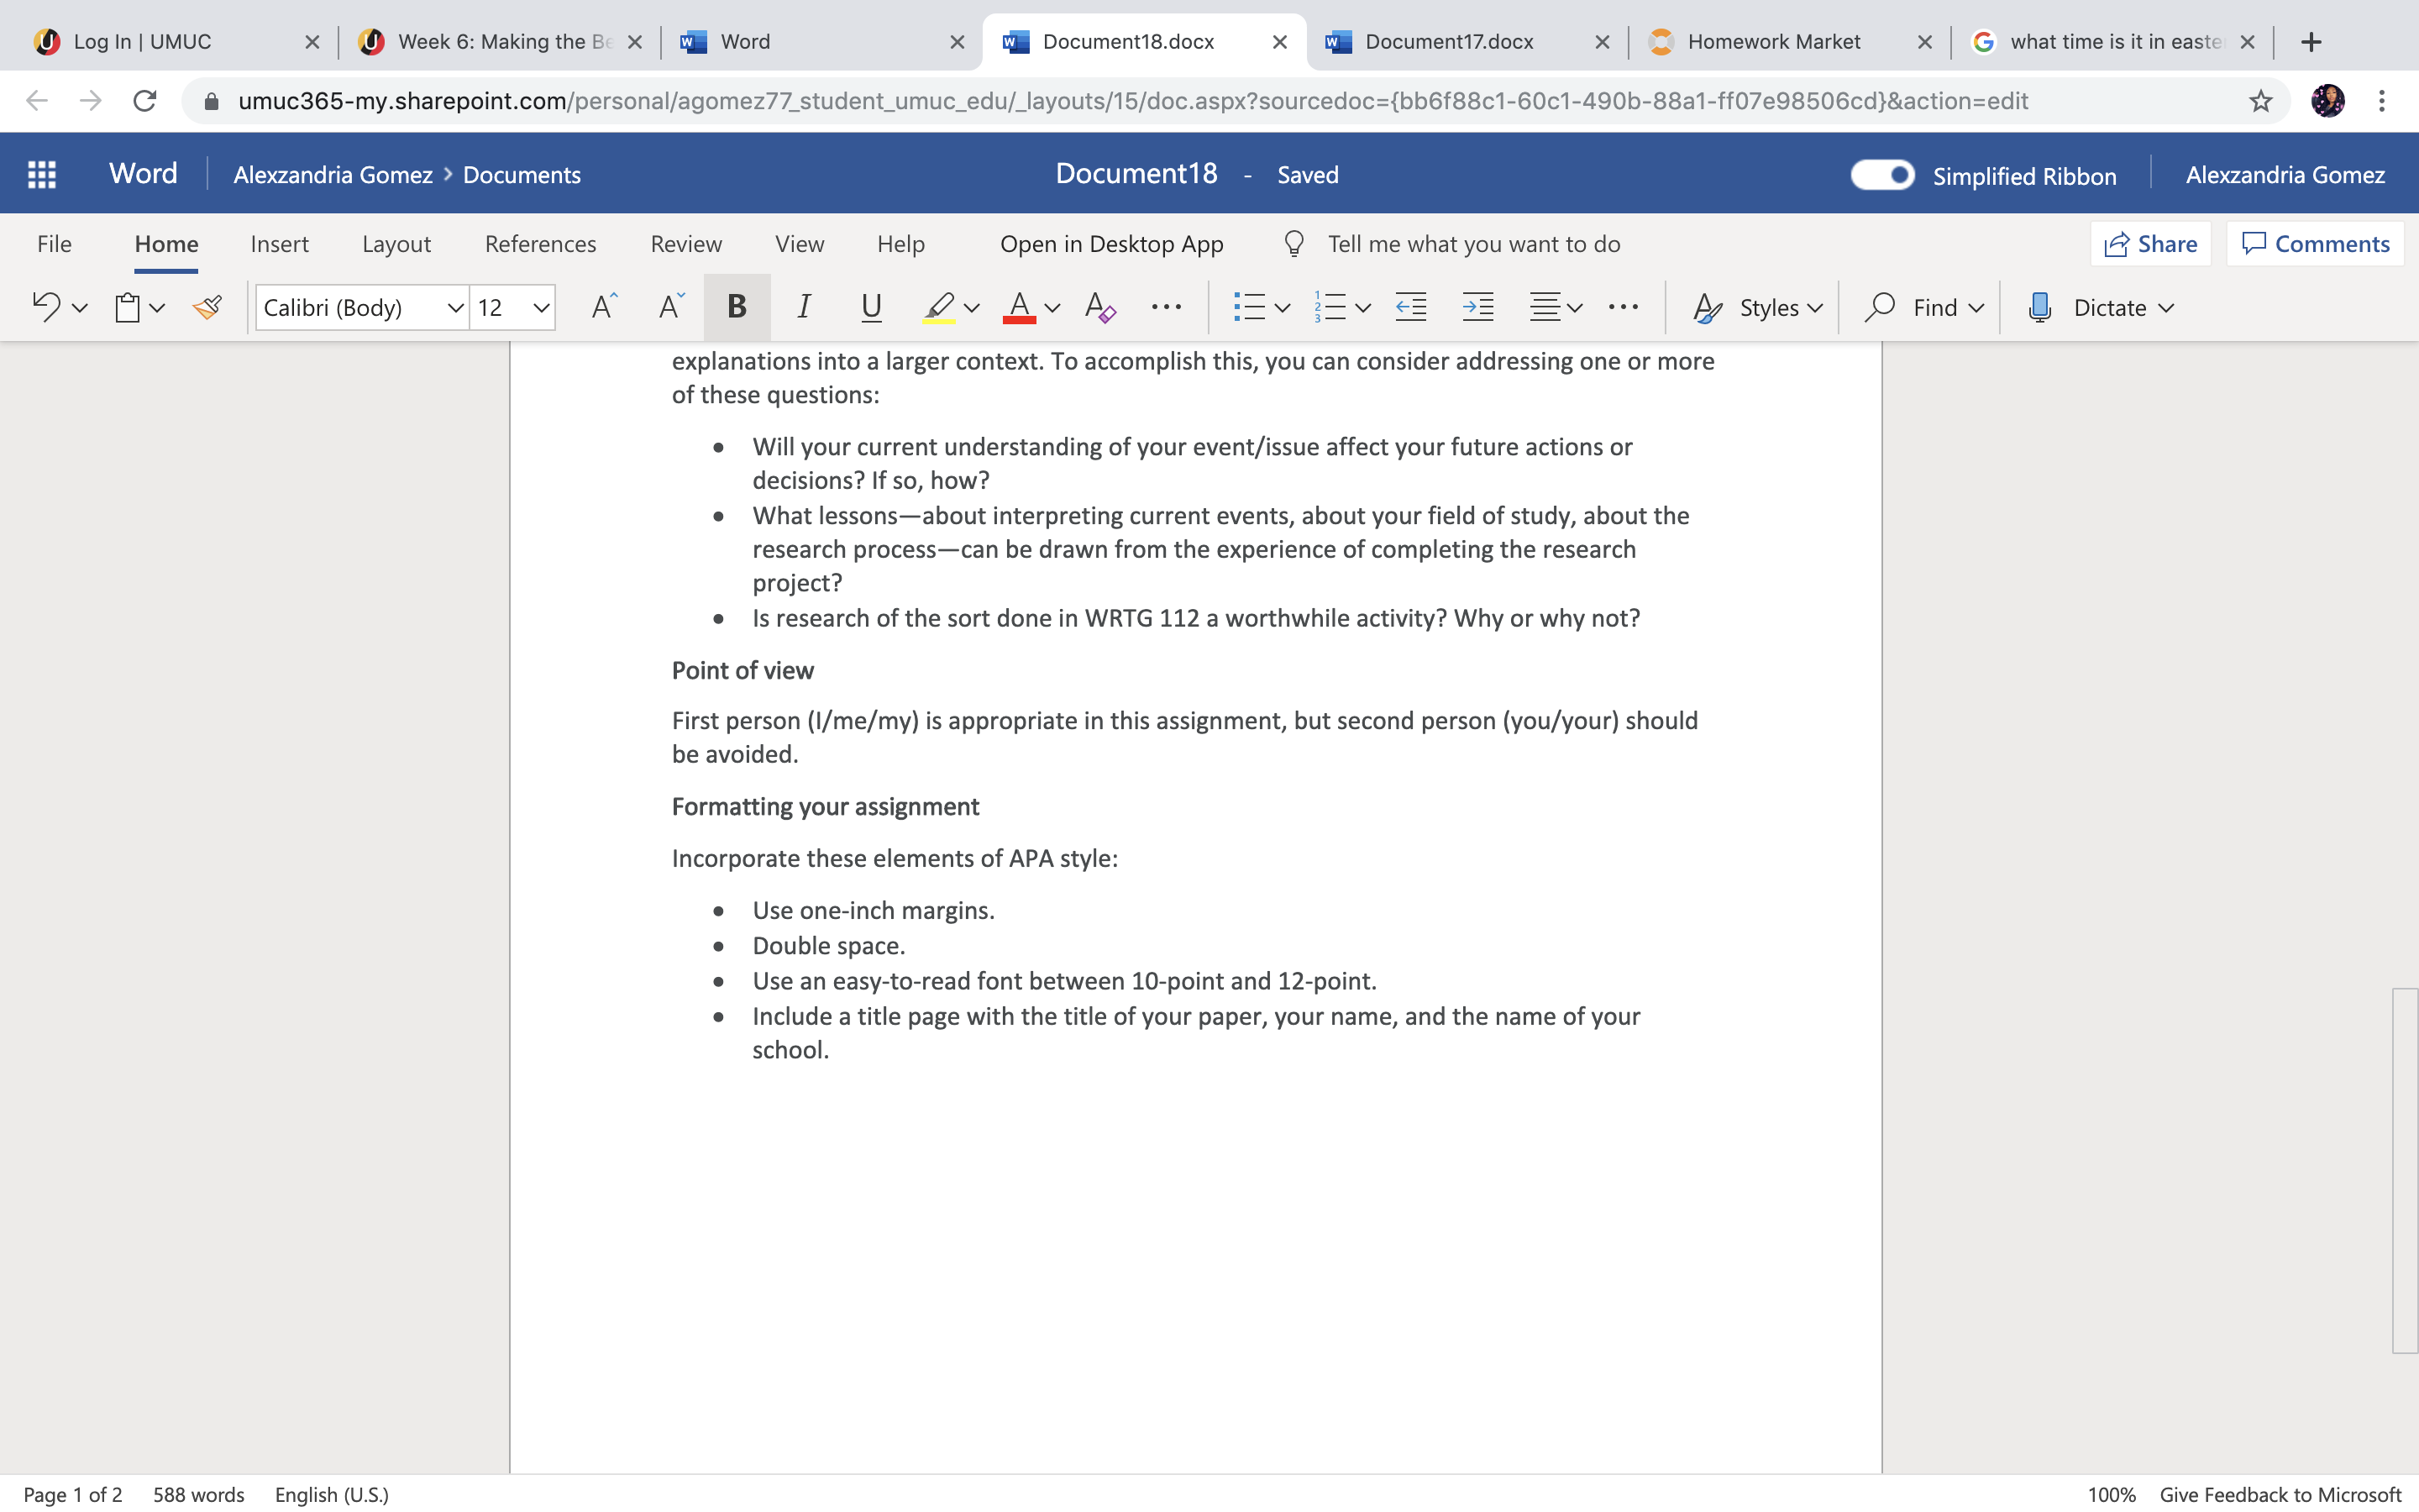This screenshot has height=1512, width=2419.
Task: Open Chrome's three-dot menu
Action: 2382,101
